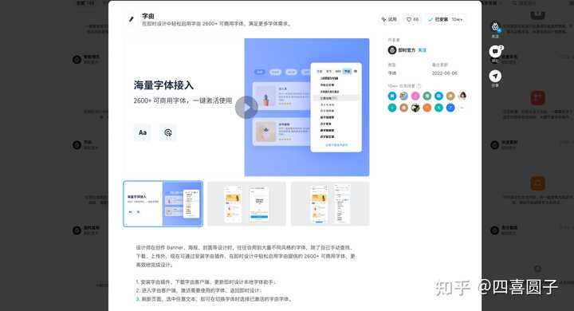
Task: Open the orange user avatar
Action: tap(427, 108)
